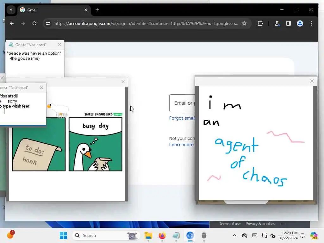Click the forward navigation arrow
Image resolution: width=324 pixels, height=243 pixels.
pyautogui.click(x=23, y=23)
